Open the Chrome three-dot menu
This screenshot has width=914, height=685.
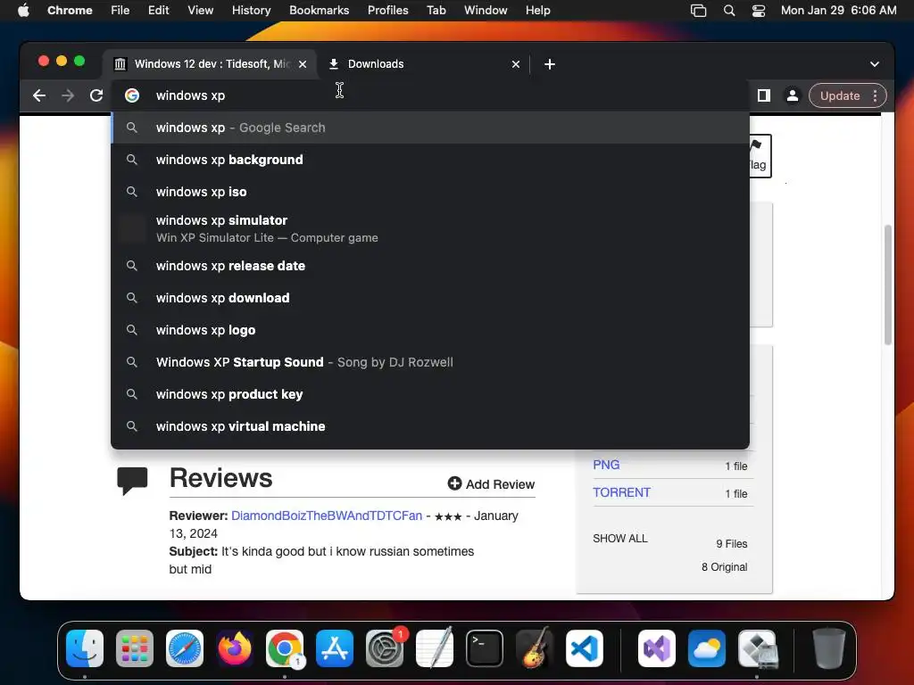[x=875, y=95]
